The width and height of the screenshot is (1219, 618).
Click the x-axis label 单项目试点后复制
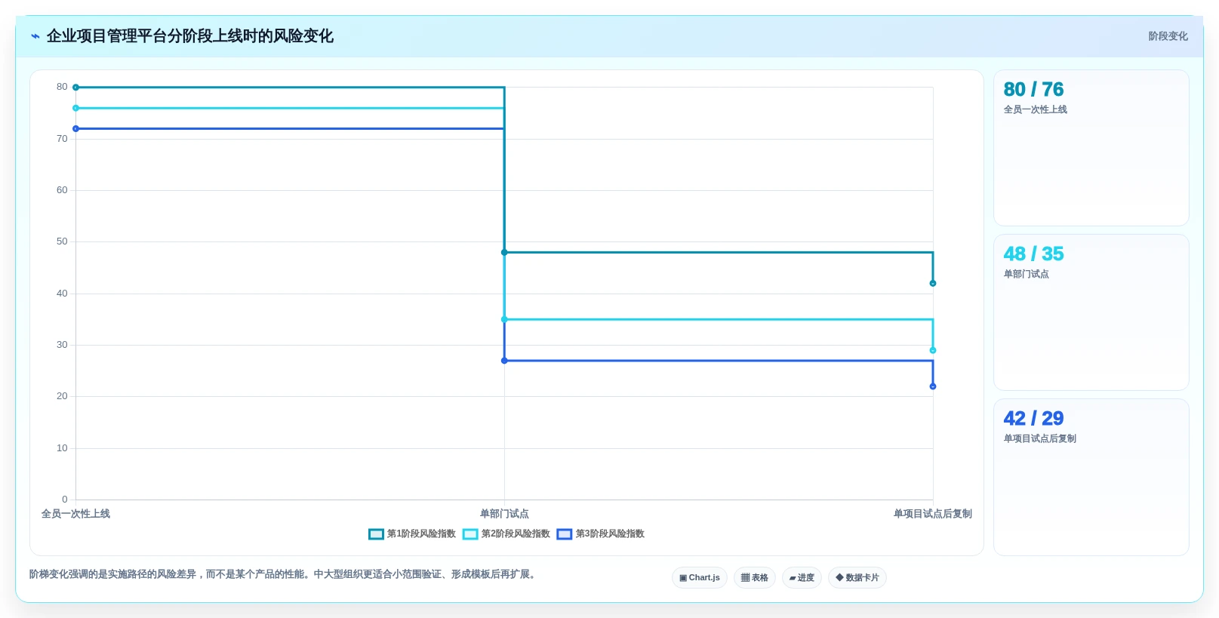pos(933,514)
